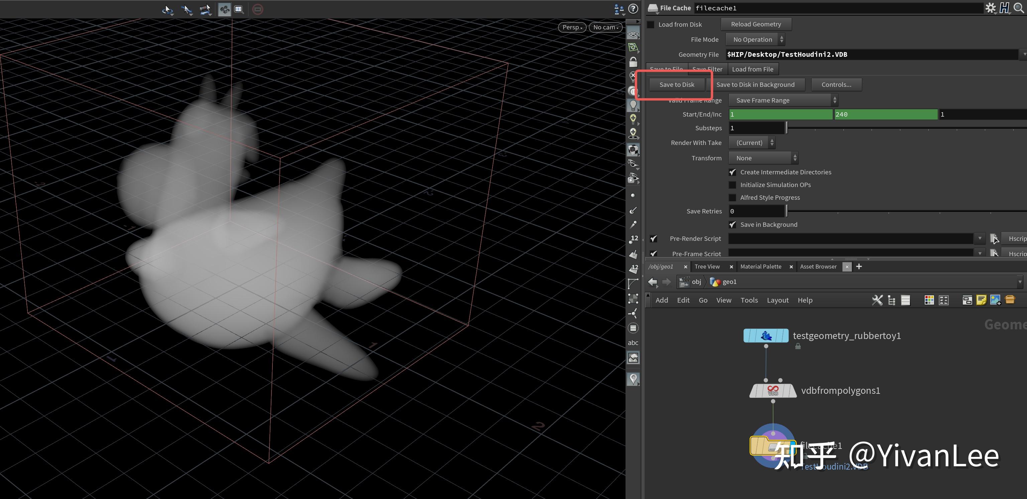This screenshot has width=1027, height=499.
Task: Check Initialize Simulation OPs
Action: coord(732,185)
